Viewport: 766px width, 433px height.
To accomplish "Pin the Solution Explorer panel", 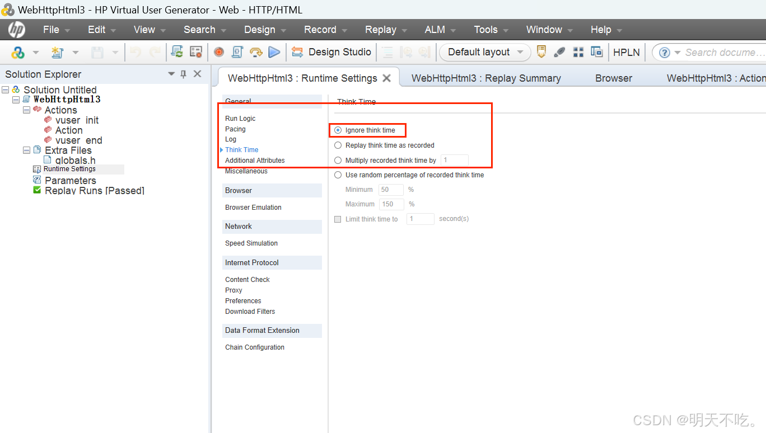I will 183,74.
